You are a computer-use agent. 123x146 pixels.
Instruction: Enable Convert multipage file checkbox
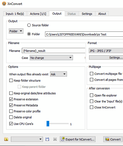point(92,74)
